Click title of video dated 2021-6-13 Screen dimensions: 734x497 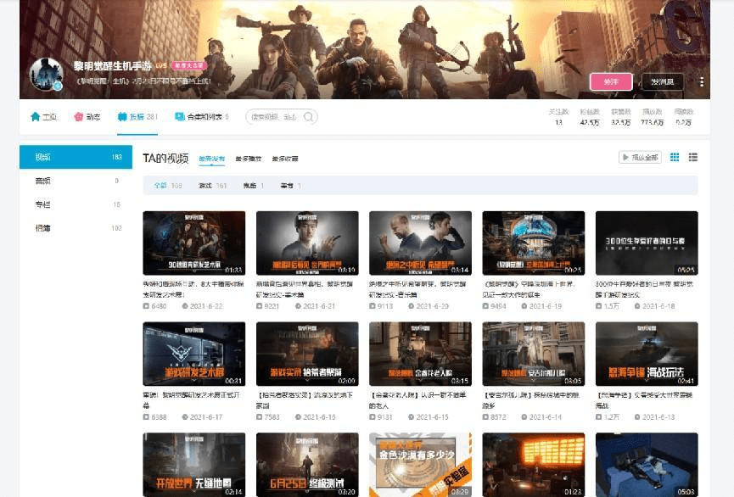coord(645,400)
